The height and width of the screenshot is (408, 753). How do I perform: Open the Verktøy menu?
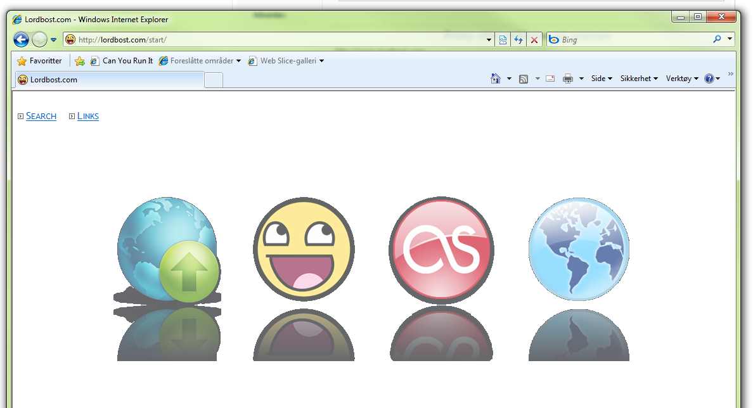[x=682, y=79]
